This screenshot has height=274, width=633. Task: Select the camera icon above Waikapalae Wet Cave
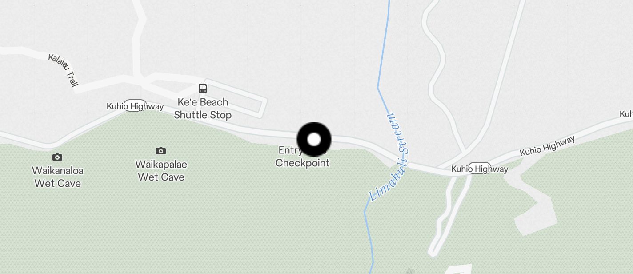click(x=161, y=151)
